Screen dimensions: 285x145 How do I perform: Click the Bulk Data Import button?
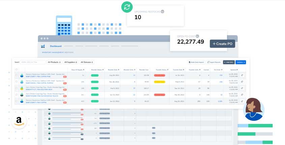pyautogui.click(x=196, y=62)
